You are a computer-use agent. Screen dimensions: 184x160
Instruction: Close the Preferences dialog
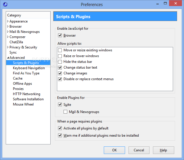click(x=175, y=3)
